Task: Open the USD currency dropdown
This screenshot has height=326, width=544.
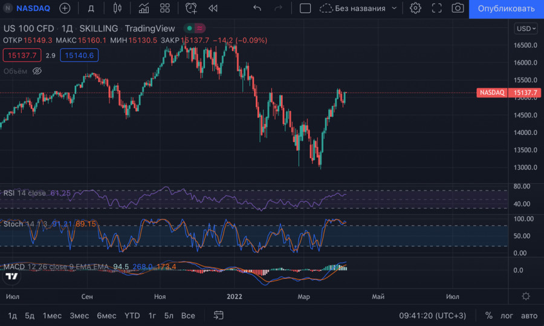Action: (x=526, y=28)
